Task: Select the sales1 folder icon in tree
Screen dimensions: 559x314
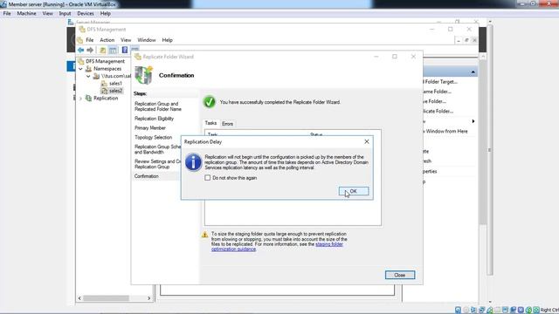Action: coord(104,84)
